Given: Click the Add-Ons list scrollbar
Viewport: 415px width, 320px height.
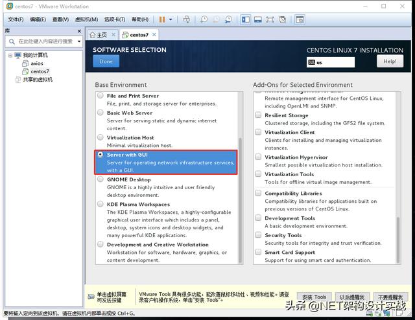Looking at the screenshot, I should pos(397,240).
